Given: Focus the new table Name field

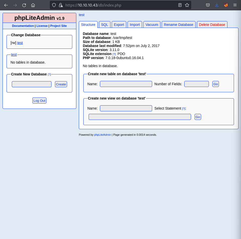Looking at the screenshot, I should (126, 84).
